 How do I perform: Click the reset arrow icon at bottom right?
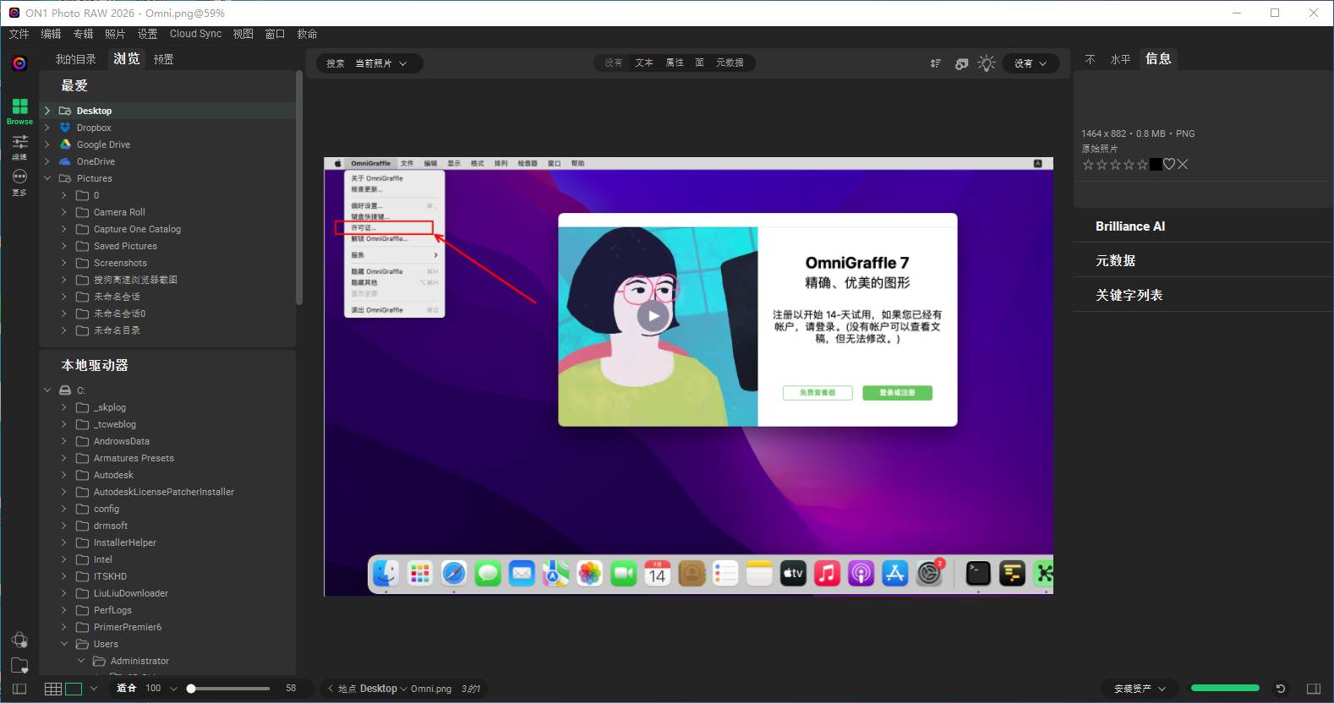[1281, 689]
